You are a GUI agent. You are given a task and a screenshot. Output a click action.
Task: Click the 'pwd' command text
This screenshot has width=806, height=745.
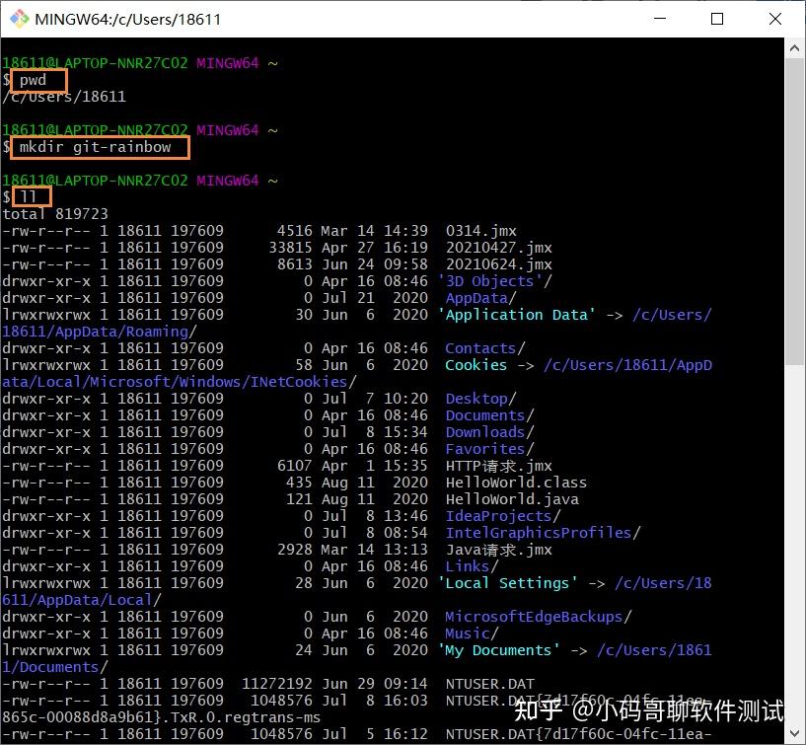tap(33, 80)
